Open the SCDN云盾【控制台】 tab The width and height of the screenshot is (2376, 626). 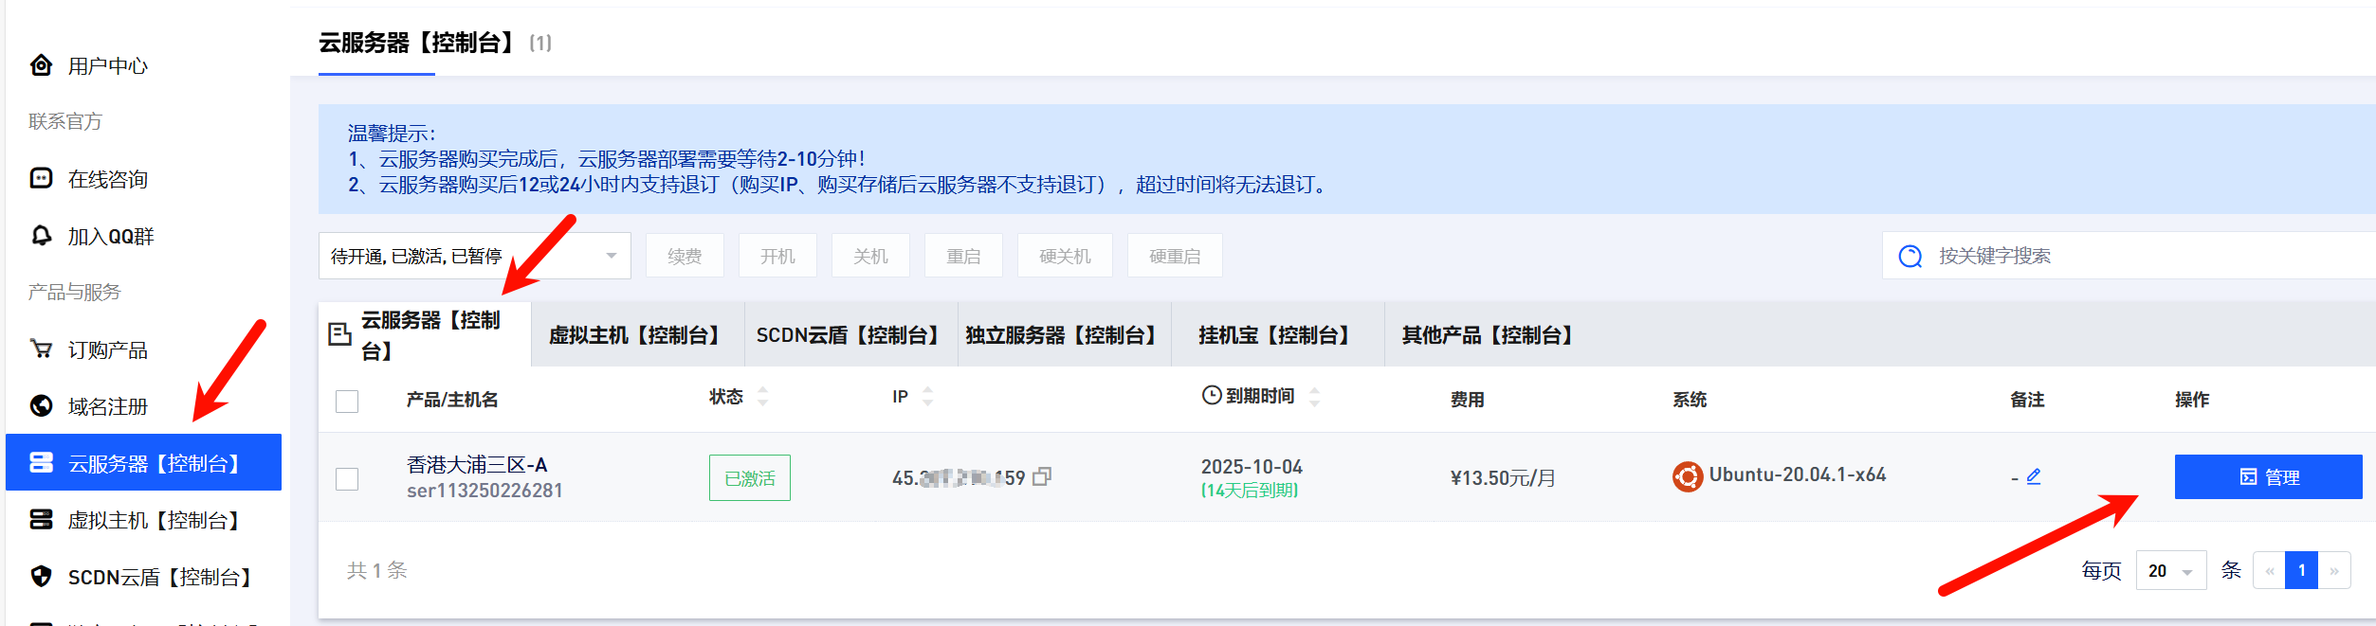(x=850, y=335)
